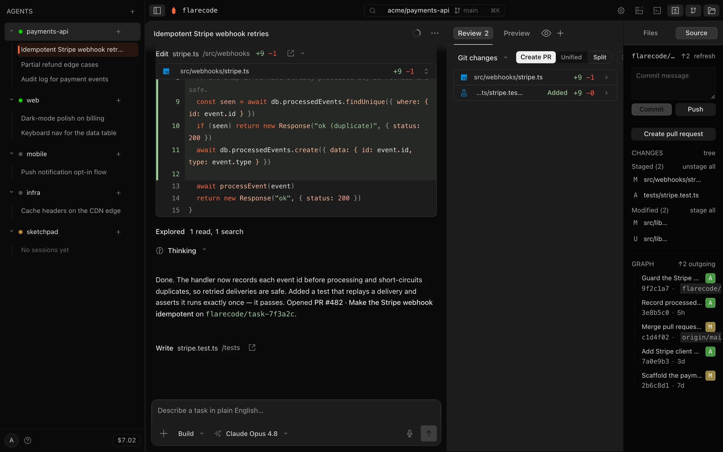Expand src/webhooks/stripe.ts change row chevron

607,77
